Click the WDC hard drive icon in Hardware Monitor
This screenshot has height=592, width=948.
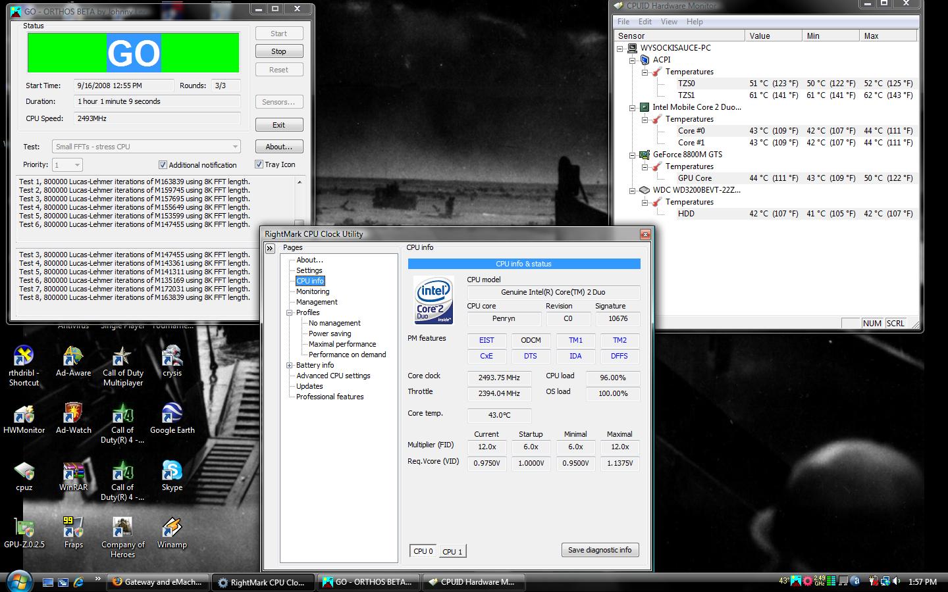(645, 190)
